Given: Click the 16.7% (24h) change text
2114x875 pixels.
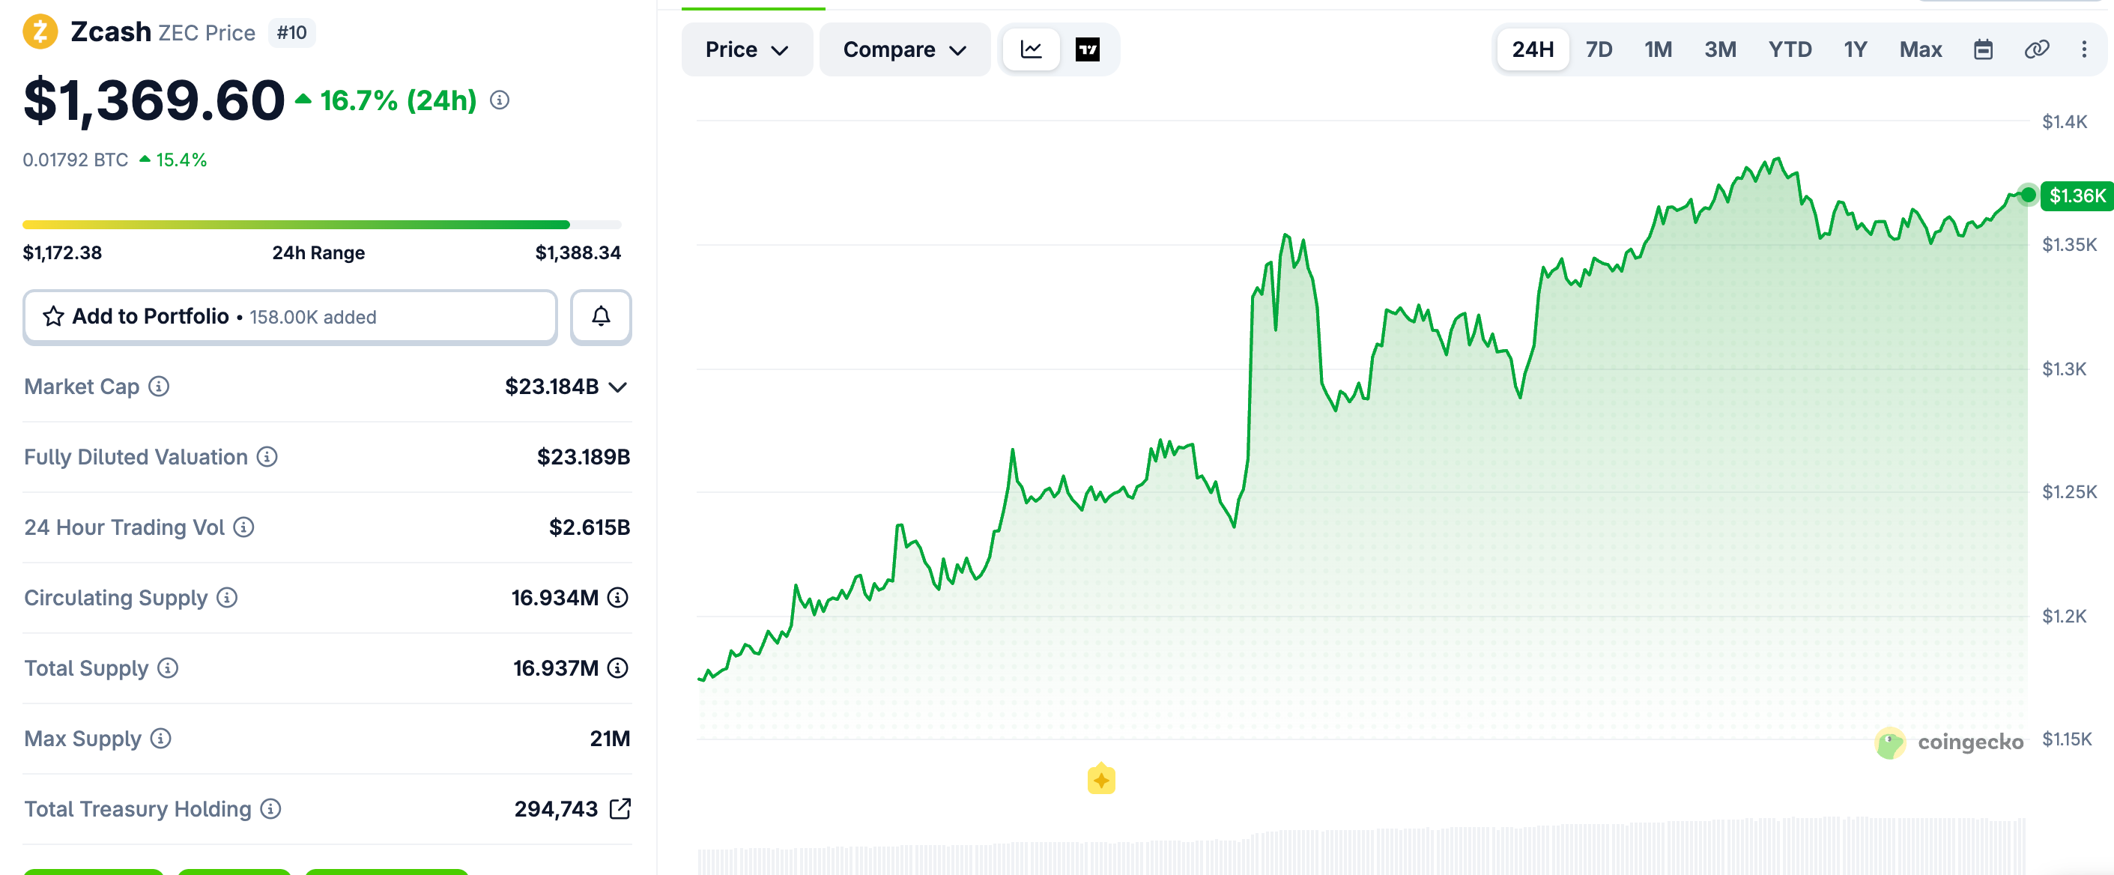Looking at the screenshot, I should pyautogui.click(x=398, y=101).
